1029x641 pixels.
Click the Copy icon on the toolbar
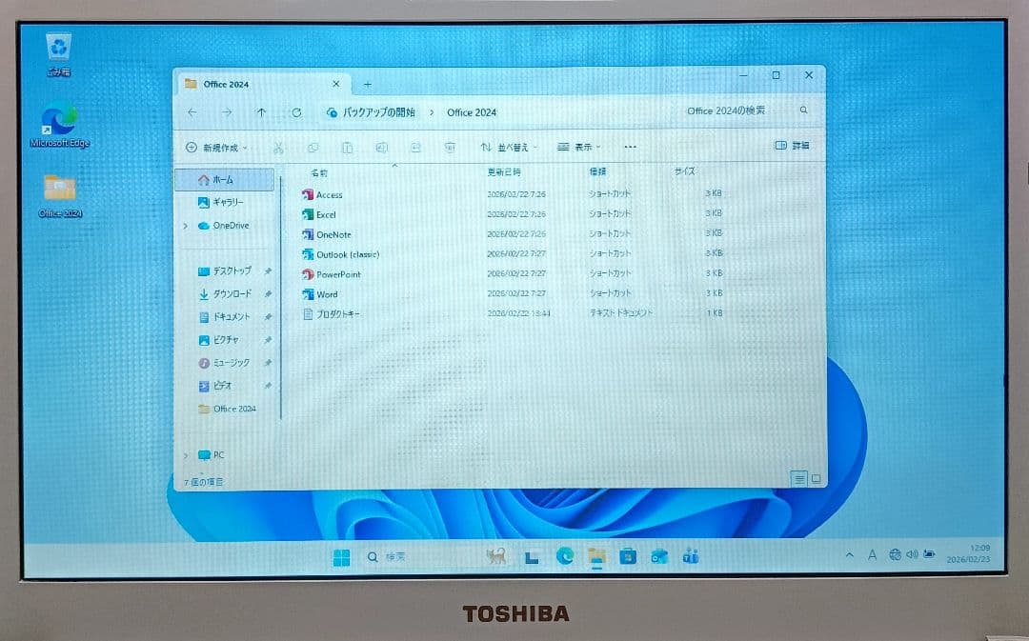click(314, 148)
